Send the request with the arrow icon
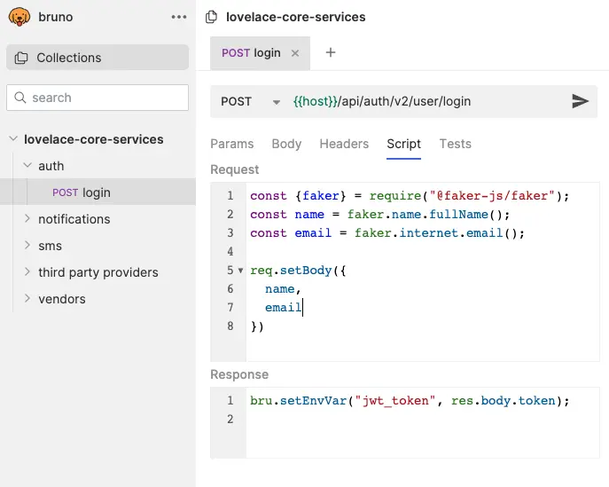The width and height of the screenshot is (609, 487). tap(581, 101)
